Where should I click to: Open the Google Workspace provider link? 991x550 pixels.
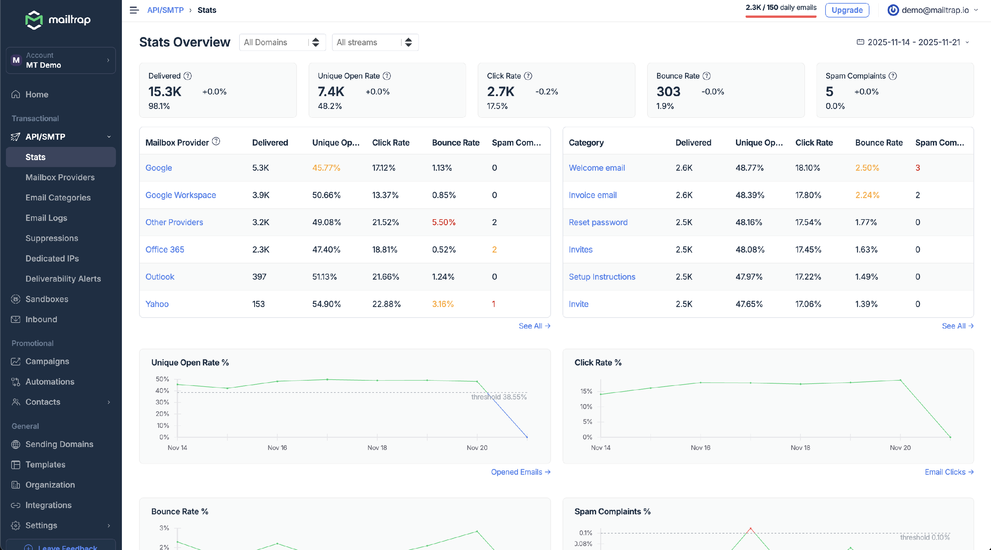tap(180, 195)
